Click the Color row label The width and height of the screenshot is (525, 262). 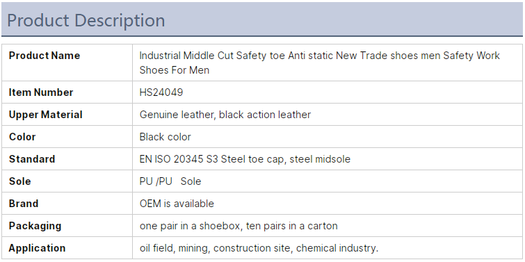22,137
